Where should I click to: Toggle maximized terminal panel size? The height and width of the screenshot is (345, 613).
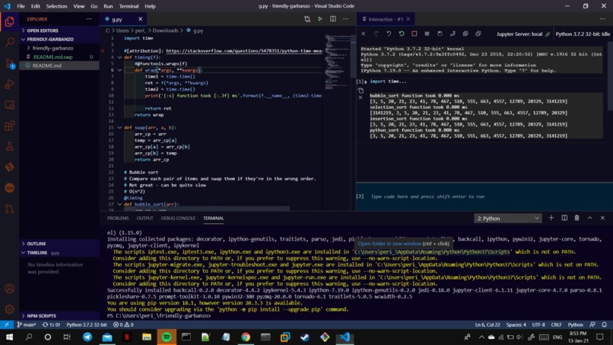(x=589, y=218)
